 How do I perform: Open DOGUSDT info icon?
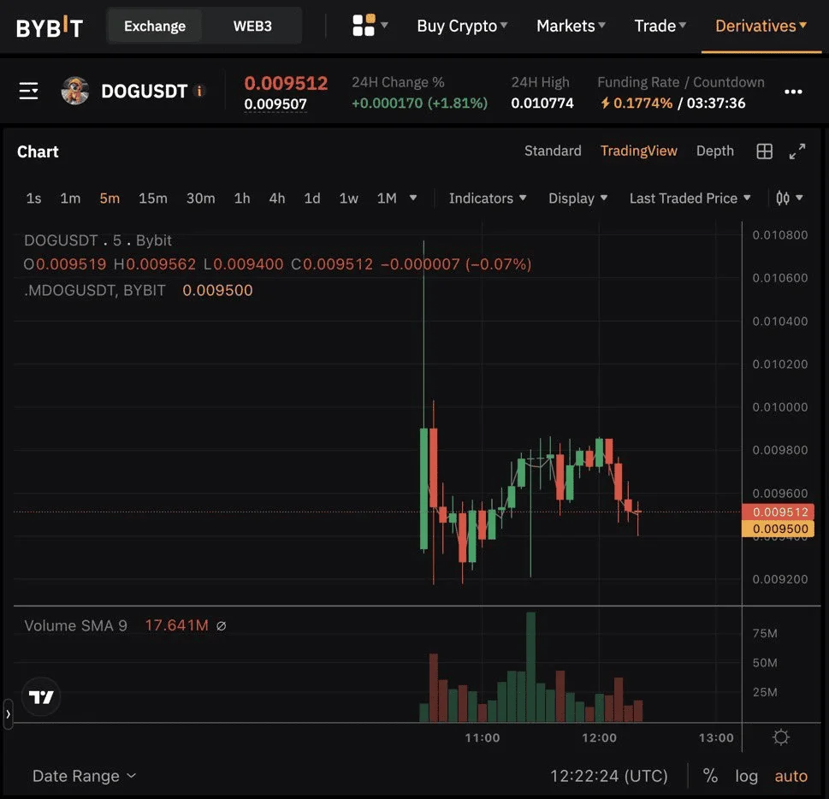[x=199, y=91]
